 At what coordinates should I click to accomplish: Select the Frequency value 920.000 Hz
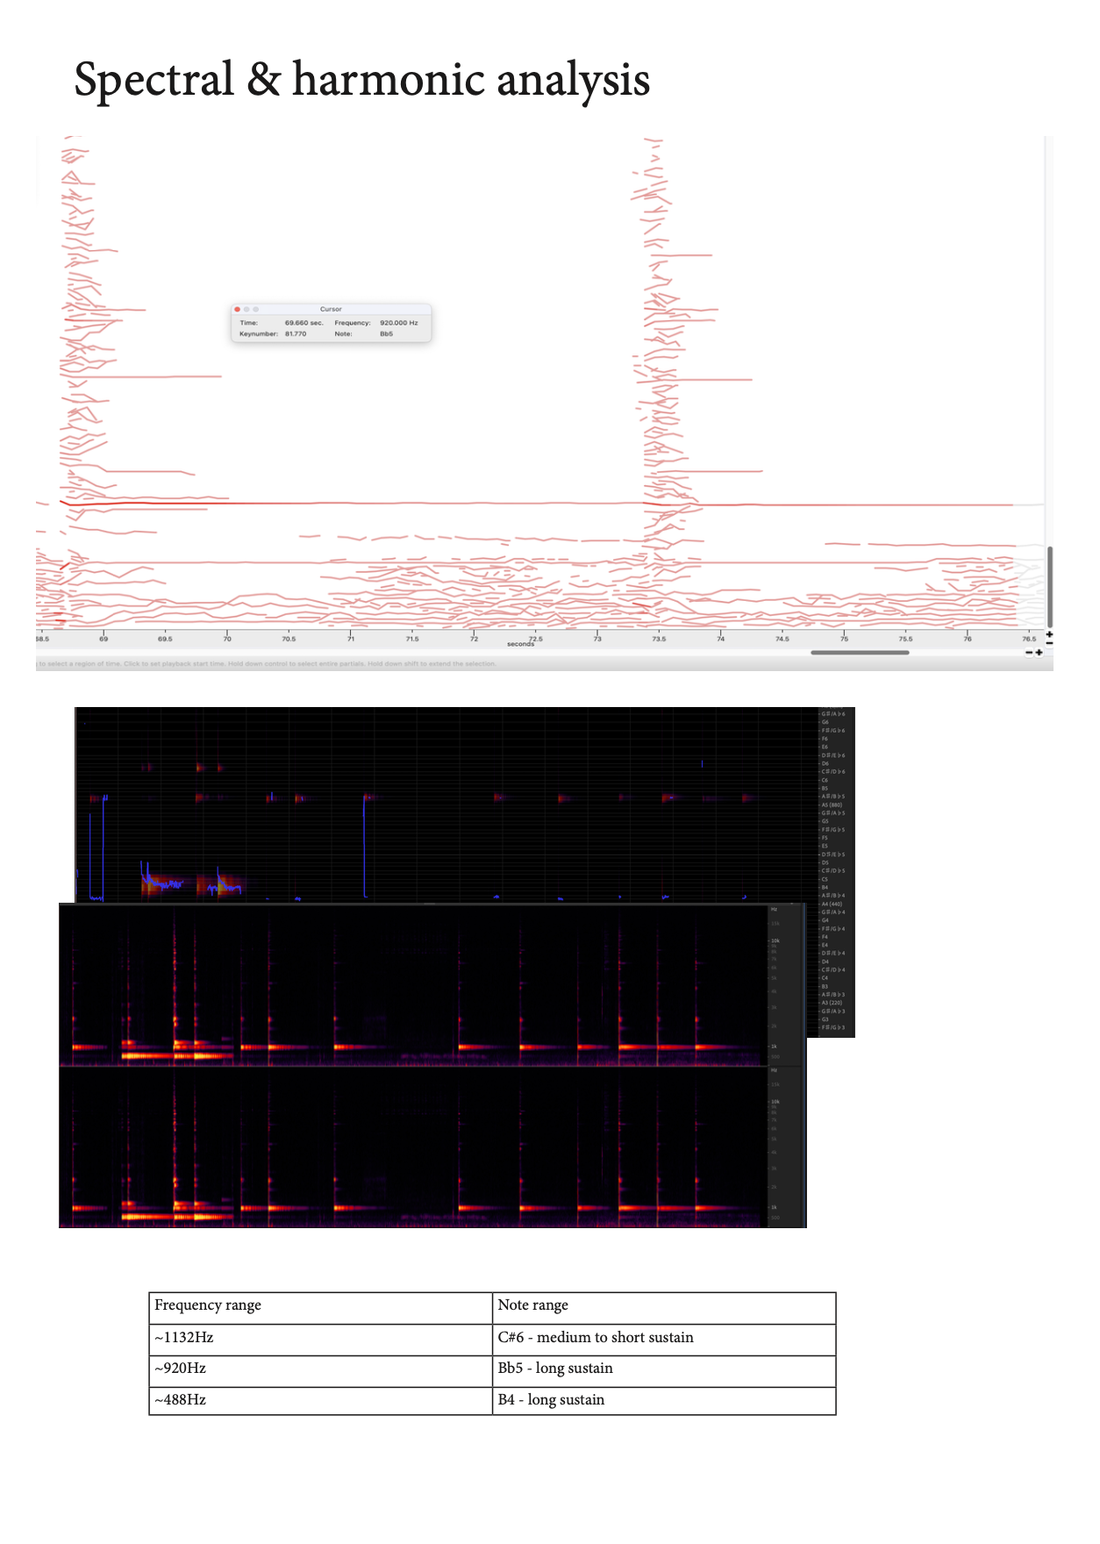tap(398, 323)
